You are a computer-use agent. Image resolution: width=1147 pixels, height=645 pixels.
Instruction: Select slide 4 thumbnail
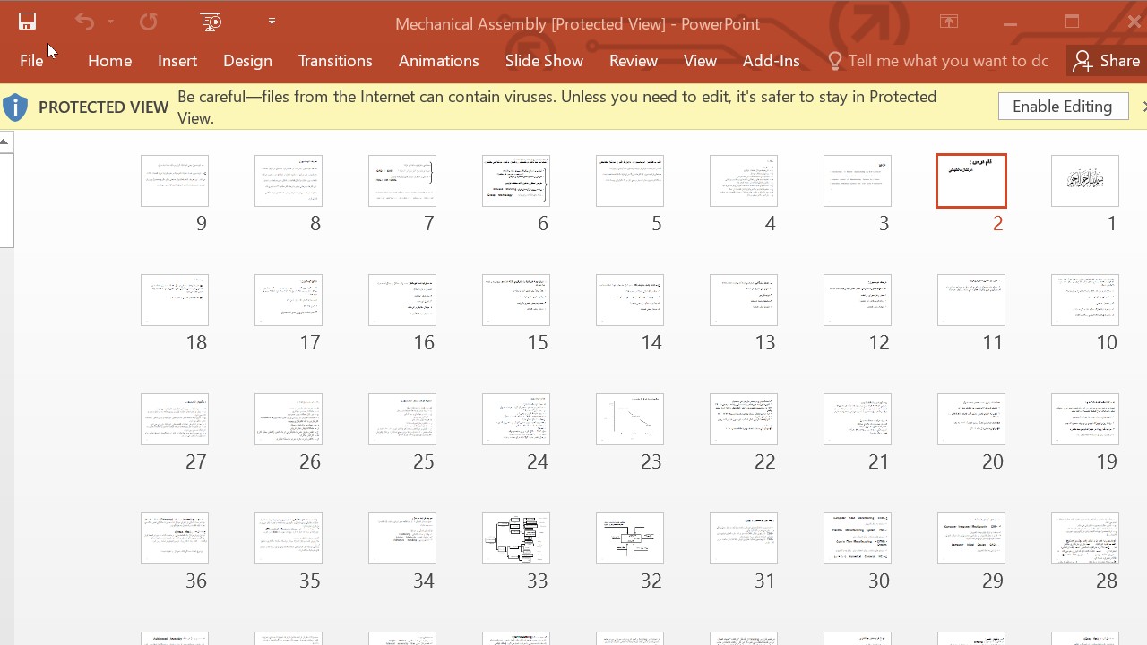tap(743, 181)
